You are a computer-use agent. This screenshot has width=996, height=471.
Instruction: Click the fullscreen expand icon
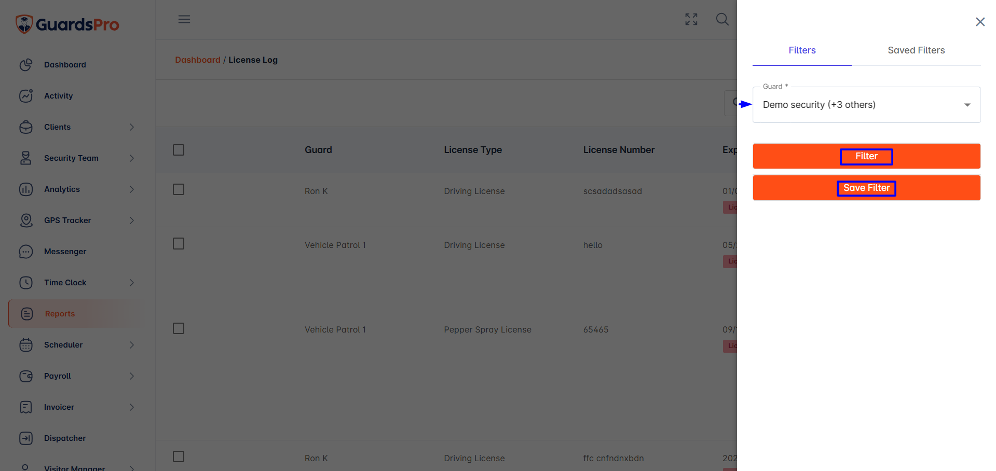[x=691, y=19]
